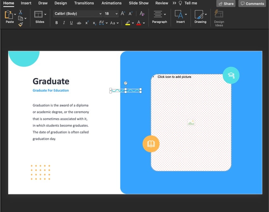The width and height of the screenshot is (269, 212).
Task: Click the Share button
Action: [x=226, y=3]
